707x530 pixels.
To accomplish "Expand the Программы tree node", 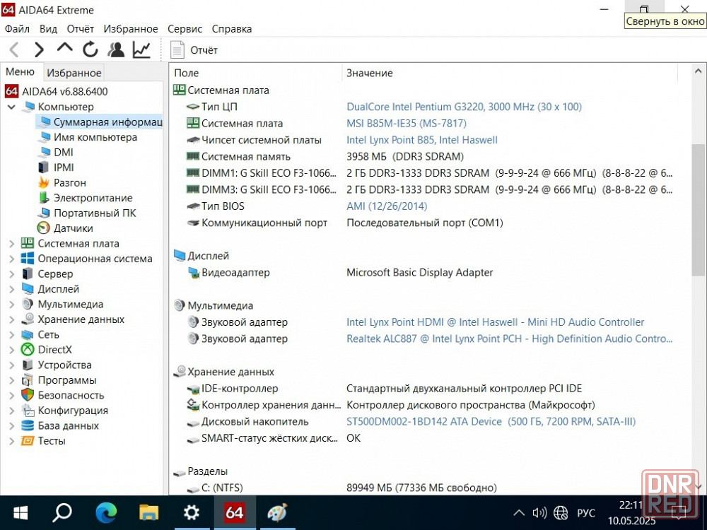I will (x=12, y=380).
